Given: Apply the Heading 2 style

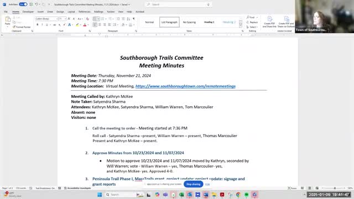Looking at the screenshot, I should (229, 22).
